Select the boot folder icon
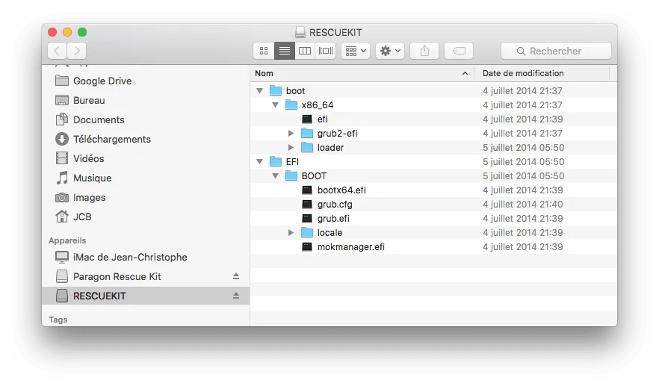Viewport: 659px width, 386px height. click(276, 91)
